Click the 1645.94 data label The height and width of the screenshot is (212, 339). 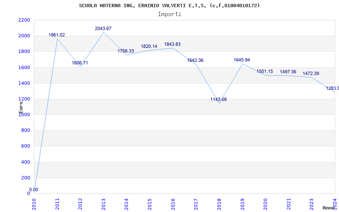coord(242,60)
